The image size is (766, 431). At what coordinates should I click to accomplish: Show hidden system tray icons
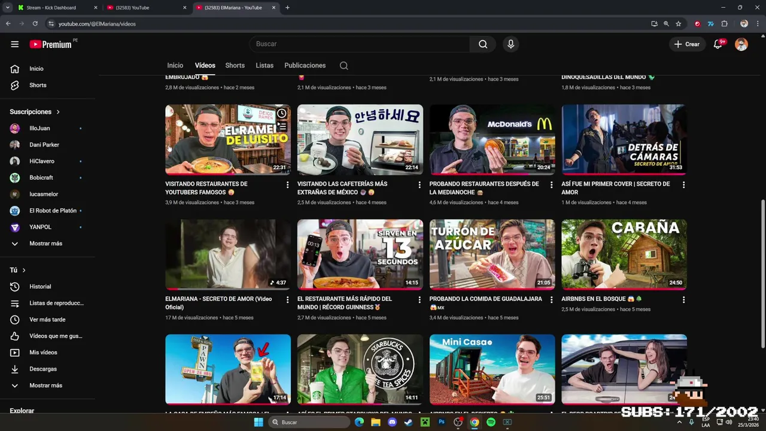point(679,422)
